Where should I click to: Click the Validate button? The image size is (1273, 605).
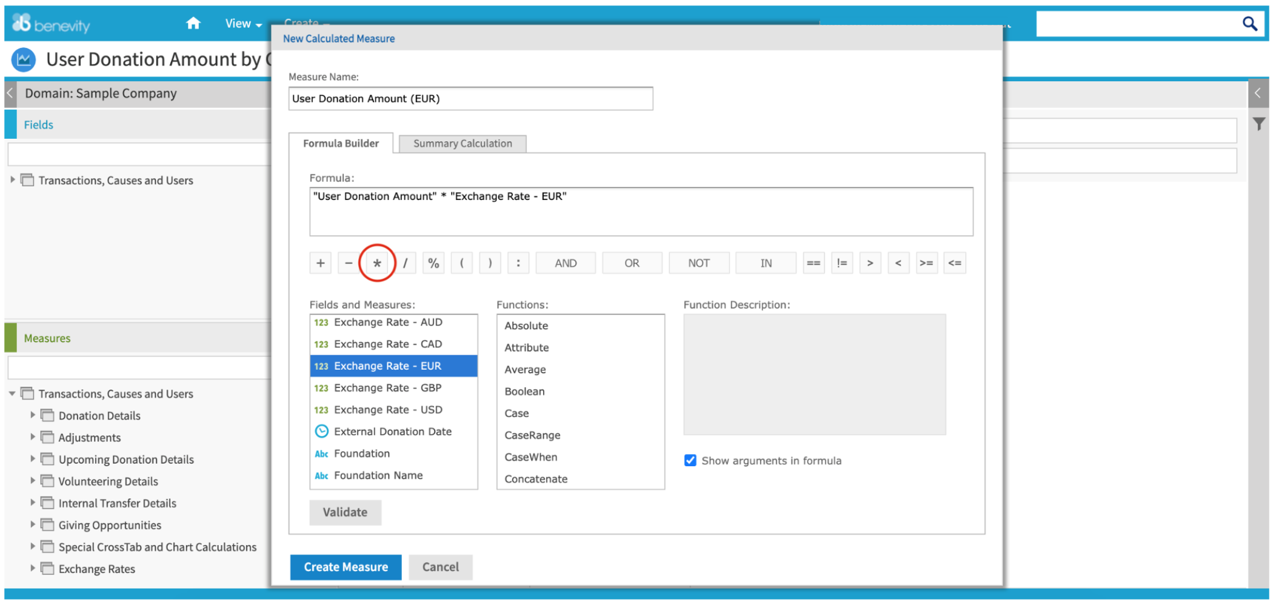344,512
